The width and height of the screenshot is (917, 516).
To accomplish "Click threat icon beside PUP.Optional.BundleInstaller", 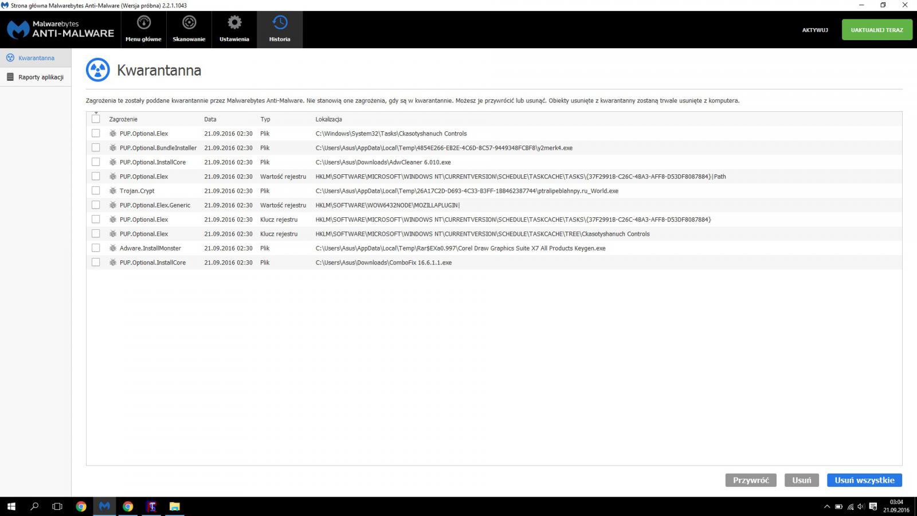I will click(113, 148).
